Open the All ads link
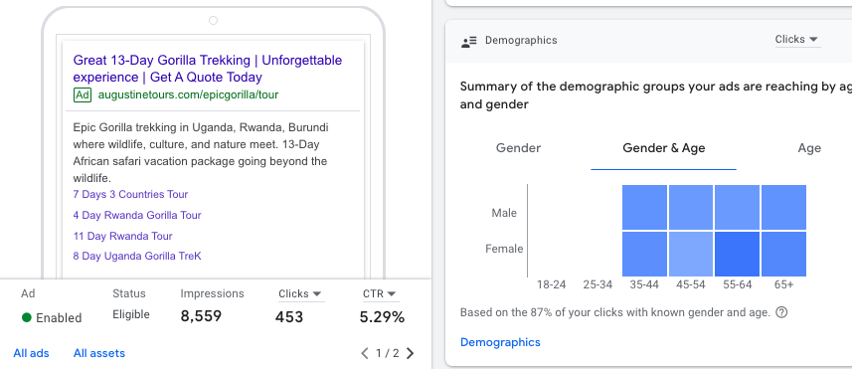Image resolution: width=852 pixels, height=369 pixels. pyautogui.click(x=31, y=353)
